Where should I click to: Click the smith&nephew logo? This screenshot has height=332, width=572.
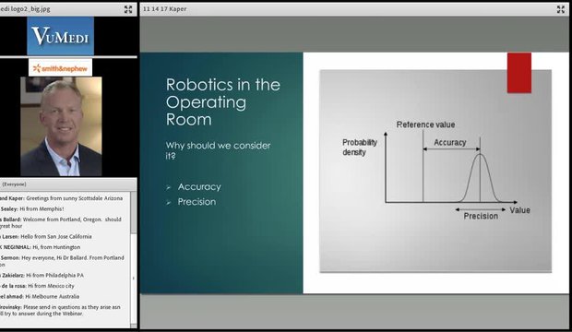click(60, 68)
